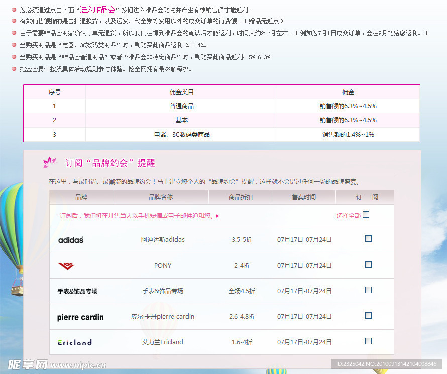Check the pierre cardin subscription checkbox

[x=368, y=315]
